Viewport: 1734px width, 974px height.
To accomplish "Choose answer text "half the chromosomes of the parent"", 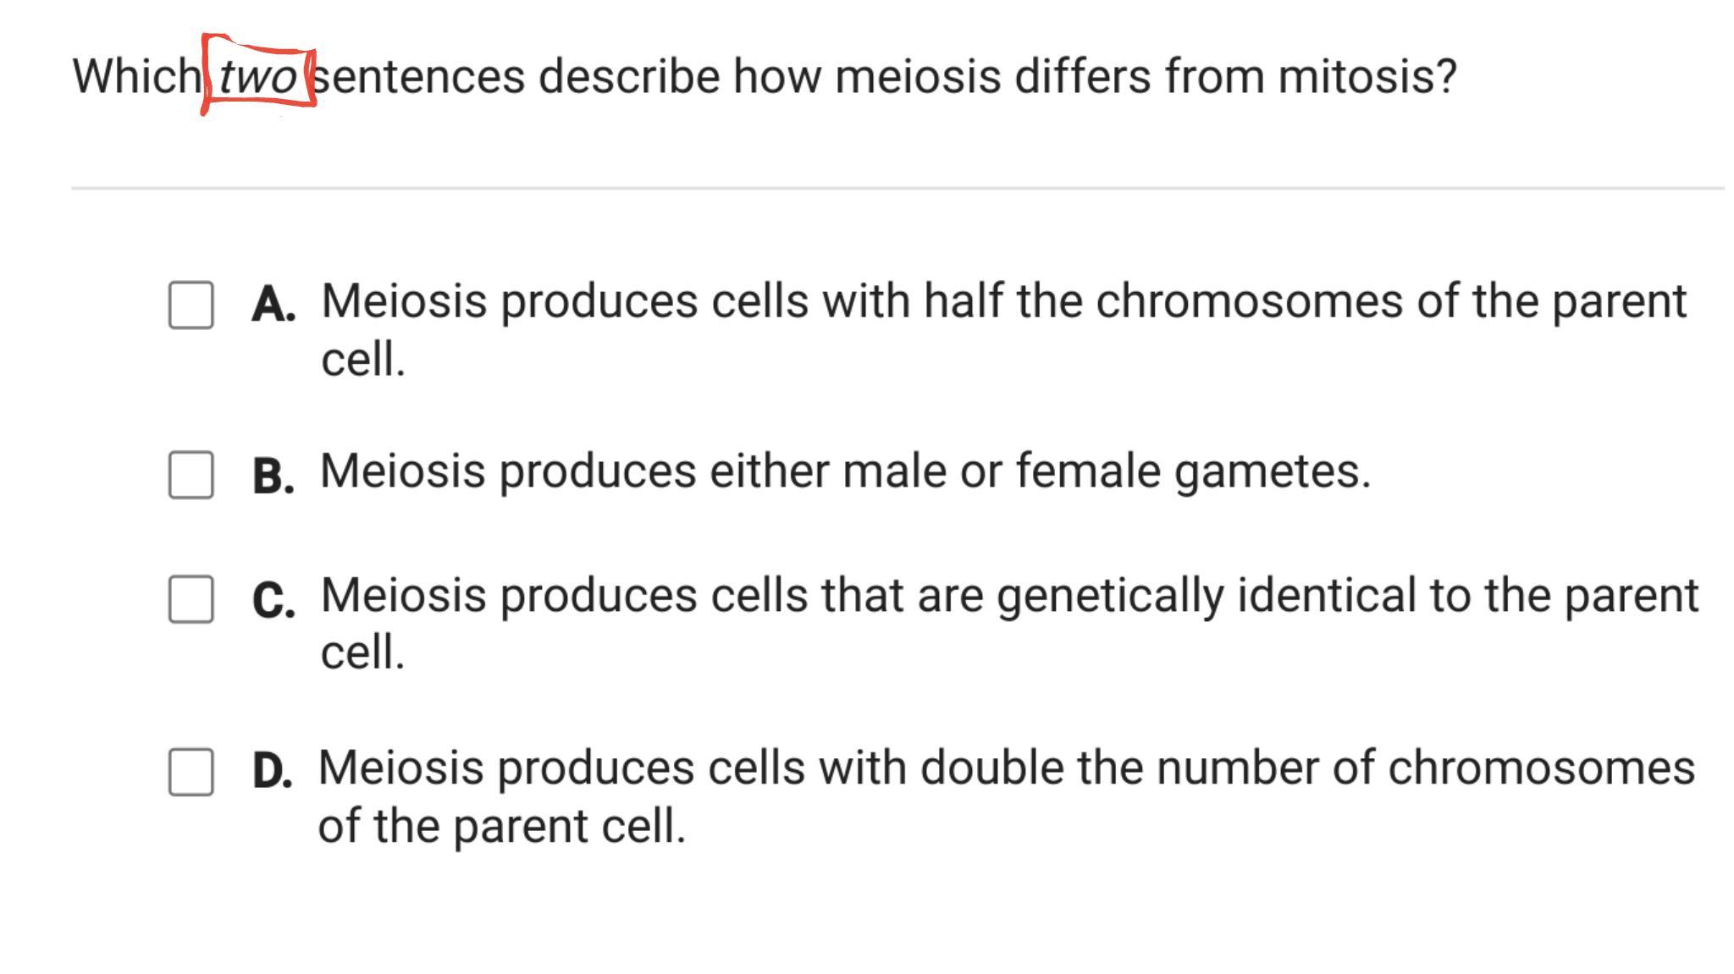I will [x=1304, y=300].
